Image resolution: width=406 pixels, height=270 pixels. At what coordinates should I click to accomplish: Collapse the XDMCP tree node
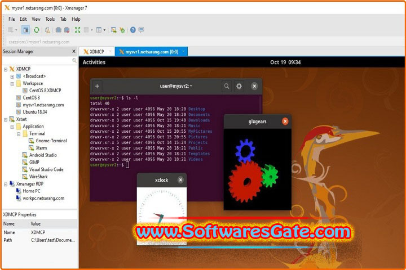pos(6,69)
